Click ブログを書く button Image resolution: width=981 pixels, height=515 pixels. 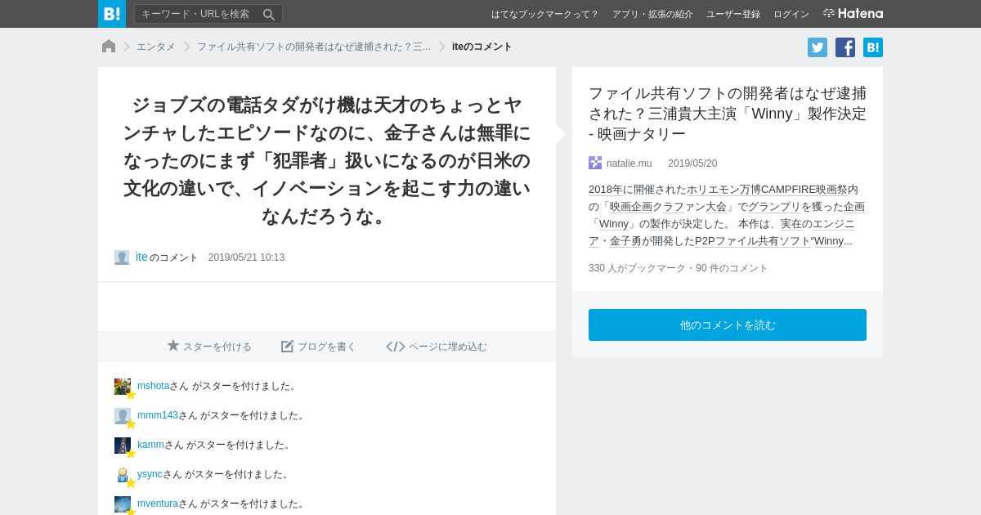coord(319,347)
